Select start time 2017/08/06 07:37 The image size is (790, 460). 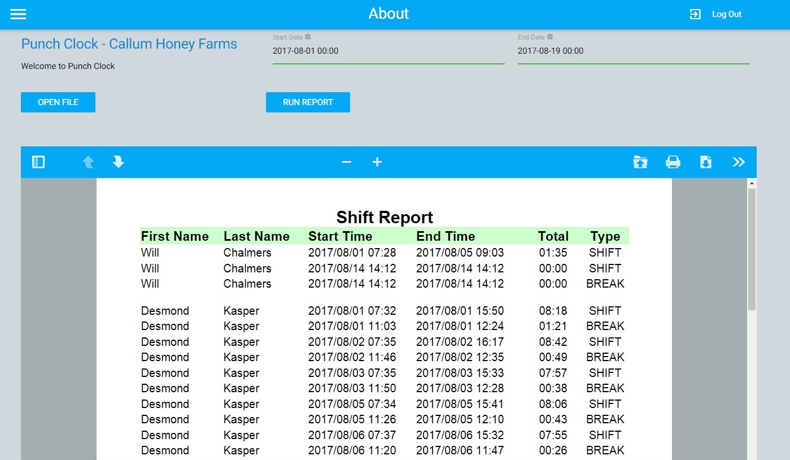pyautogui.click(x=352, y=435)
